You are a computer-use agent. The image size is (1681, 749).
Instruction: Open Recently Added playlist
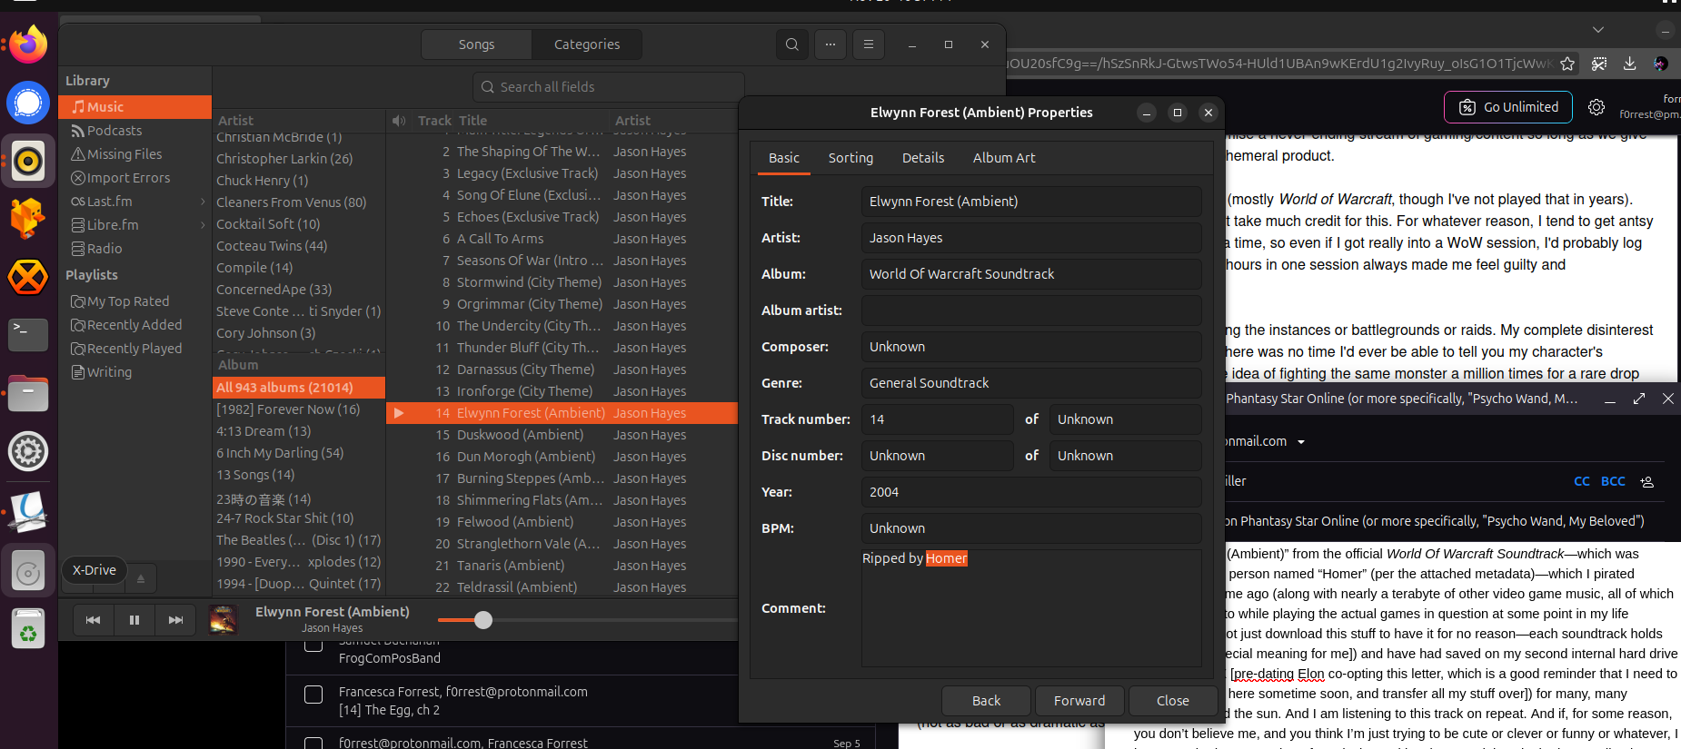135,325
